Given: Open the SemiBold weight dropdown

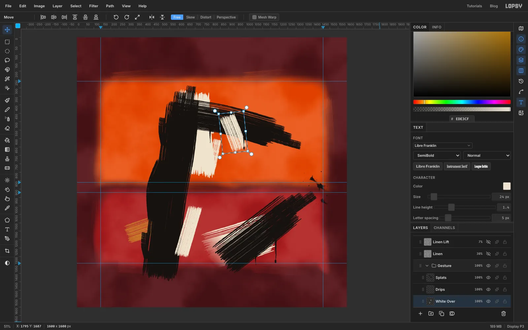Looking at the screenshot, I should 437,155.
